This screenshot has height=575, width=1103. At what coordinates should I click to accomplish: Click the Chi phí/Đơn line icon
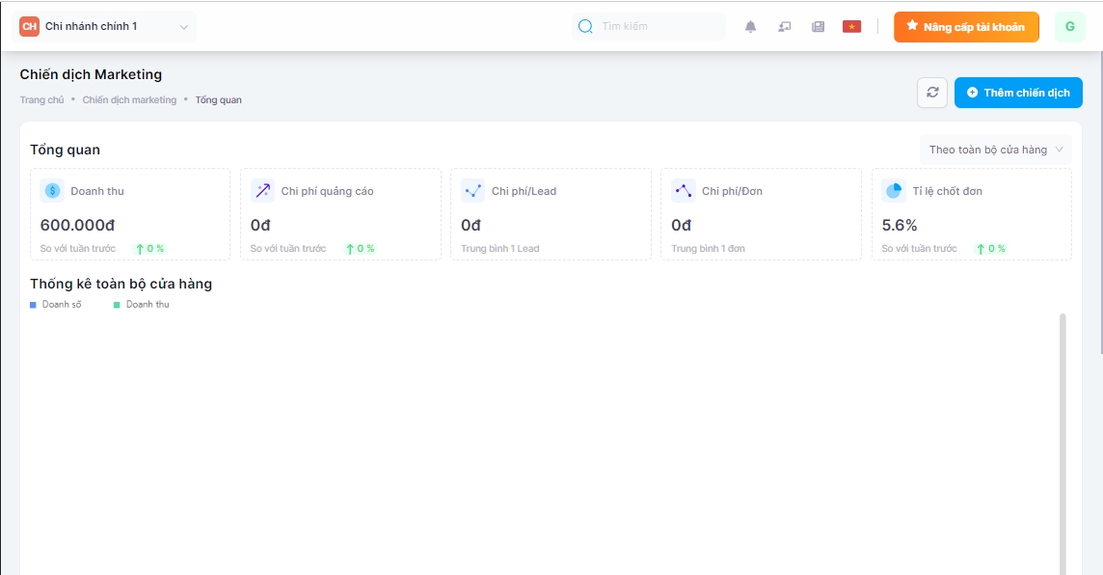pyautogui.click(x=683, y=191)
